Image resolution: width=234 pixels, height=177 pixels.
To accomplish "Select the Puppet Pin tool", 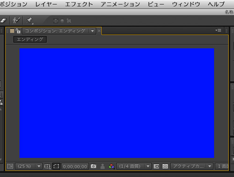I will [x=29, y=21].
